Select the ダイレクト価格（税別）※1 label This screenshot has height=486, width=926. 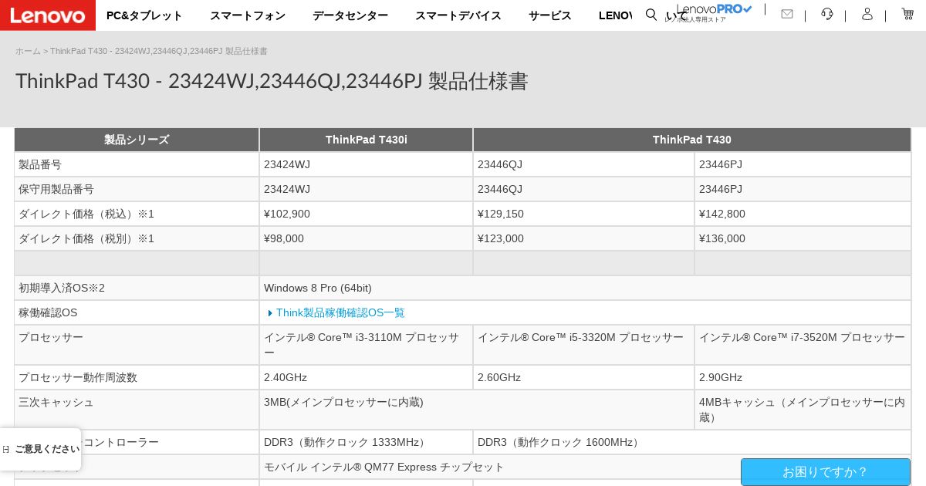click(x=137, y=238)
